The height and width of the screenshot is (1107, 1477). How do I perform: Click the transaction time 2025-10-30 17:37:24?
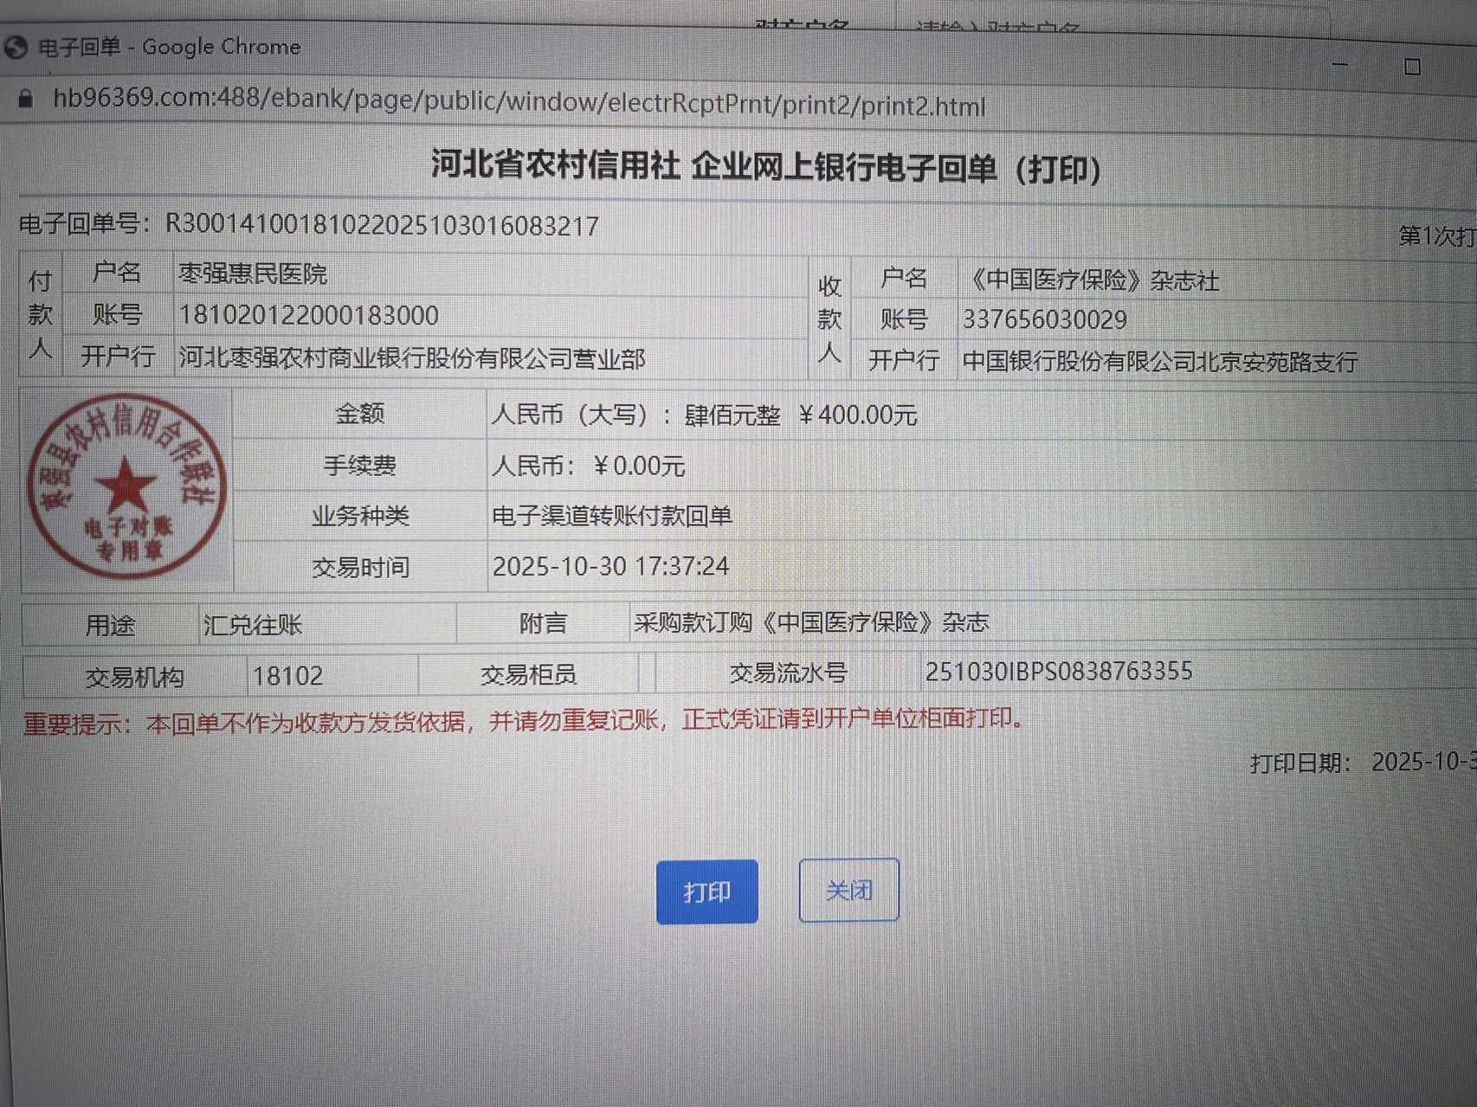coord(610,566)
